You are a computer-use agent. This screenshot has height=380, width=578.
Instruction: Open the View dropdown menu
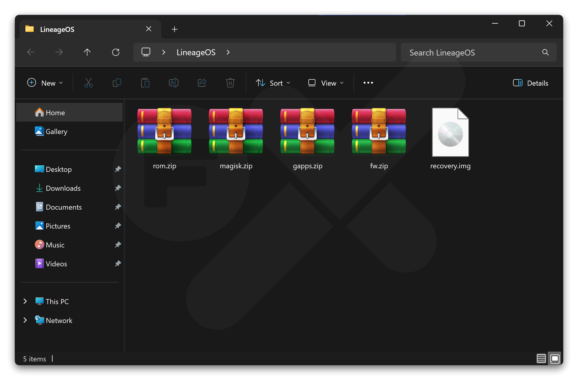point(326,83)
